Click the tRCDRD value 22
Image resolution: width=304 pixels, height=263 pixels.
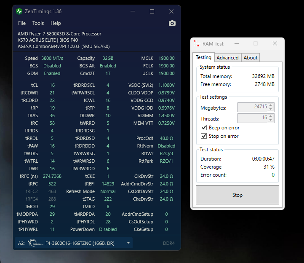(52, 100)
